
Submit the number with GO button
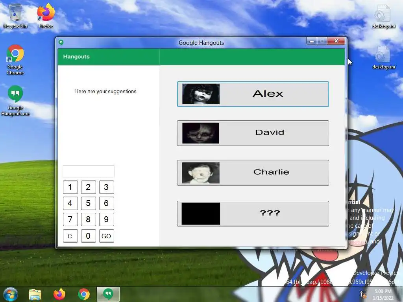tap(106, 236)
